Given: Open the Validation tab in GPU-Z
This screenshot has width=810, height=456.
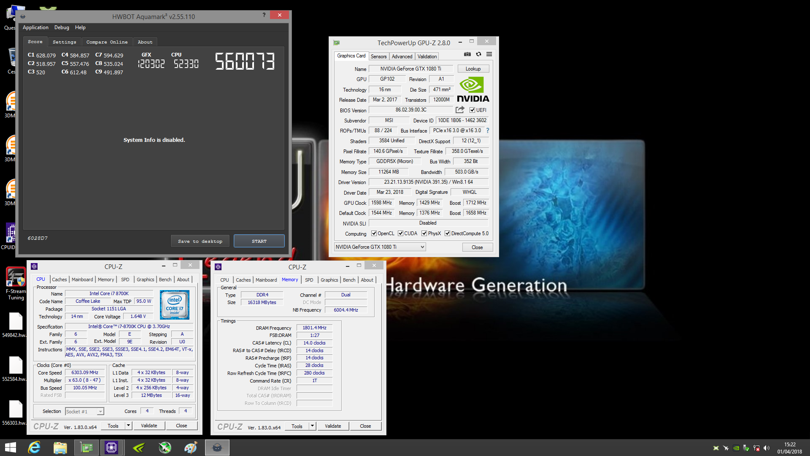Looking at the screenshot, I should point(427,57).
